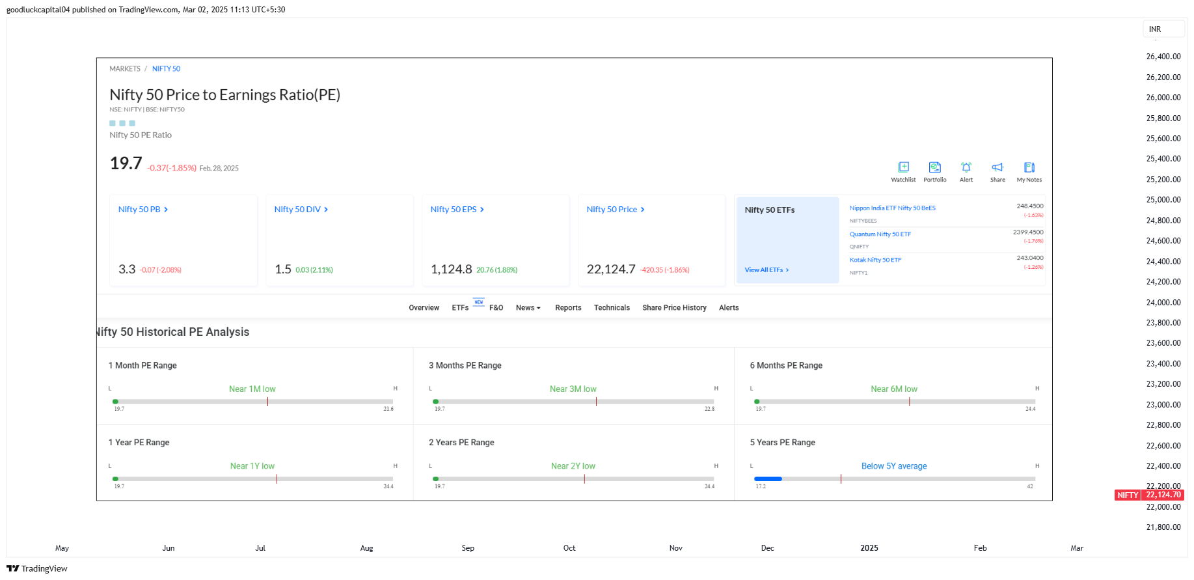The height and width of the screenshot is (580, 1194).
Task: Click the 6 Months PE Range slider bar
Action: pos(895,402)
